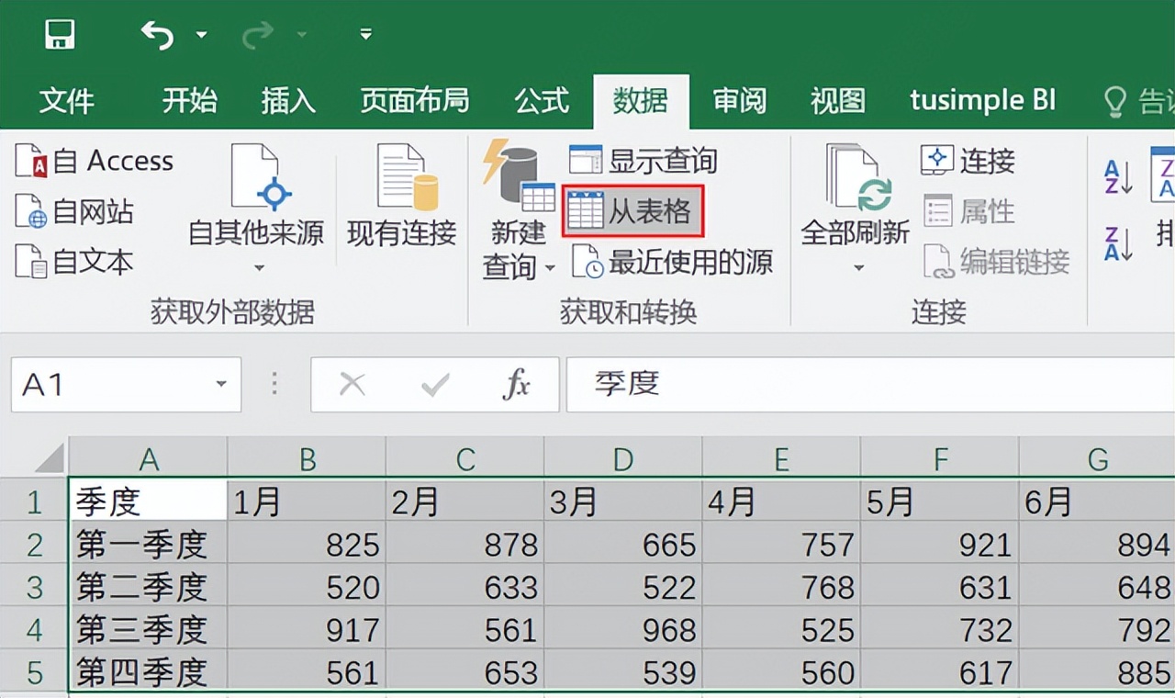Switch to the 审阅 ribbon tab
Image resolution: width=1175 pixels, height=698 pixels.
click(x=740, y=101)
